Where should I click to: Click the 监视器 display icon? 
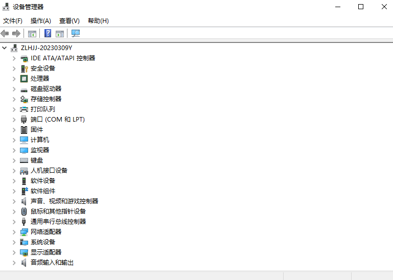click(x=24, y=150)
